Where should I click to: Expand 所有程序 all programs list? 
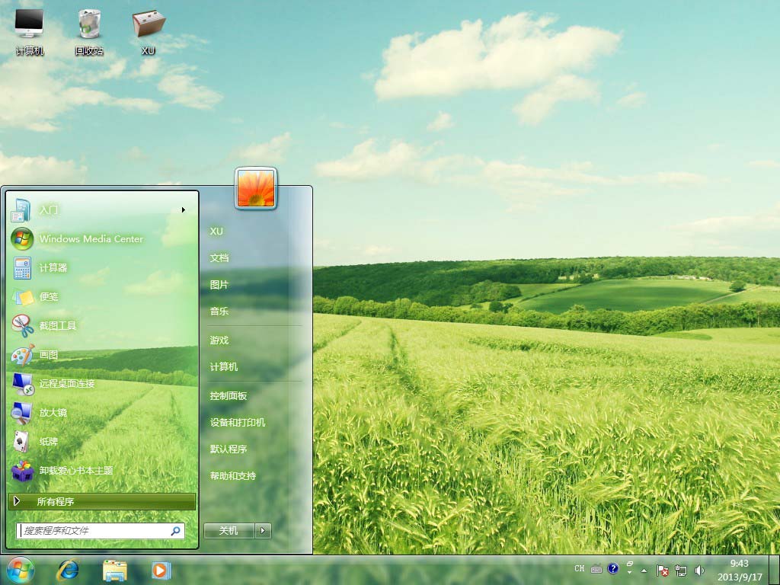[101, 501]
